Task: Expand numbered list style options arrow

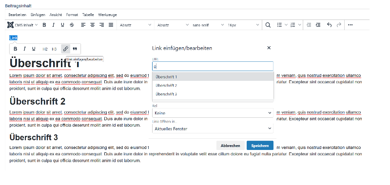Action: pyautogui.click(x=300, y=25)
